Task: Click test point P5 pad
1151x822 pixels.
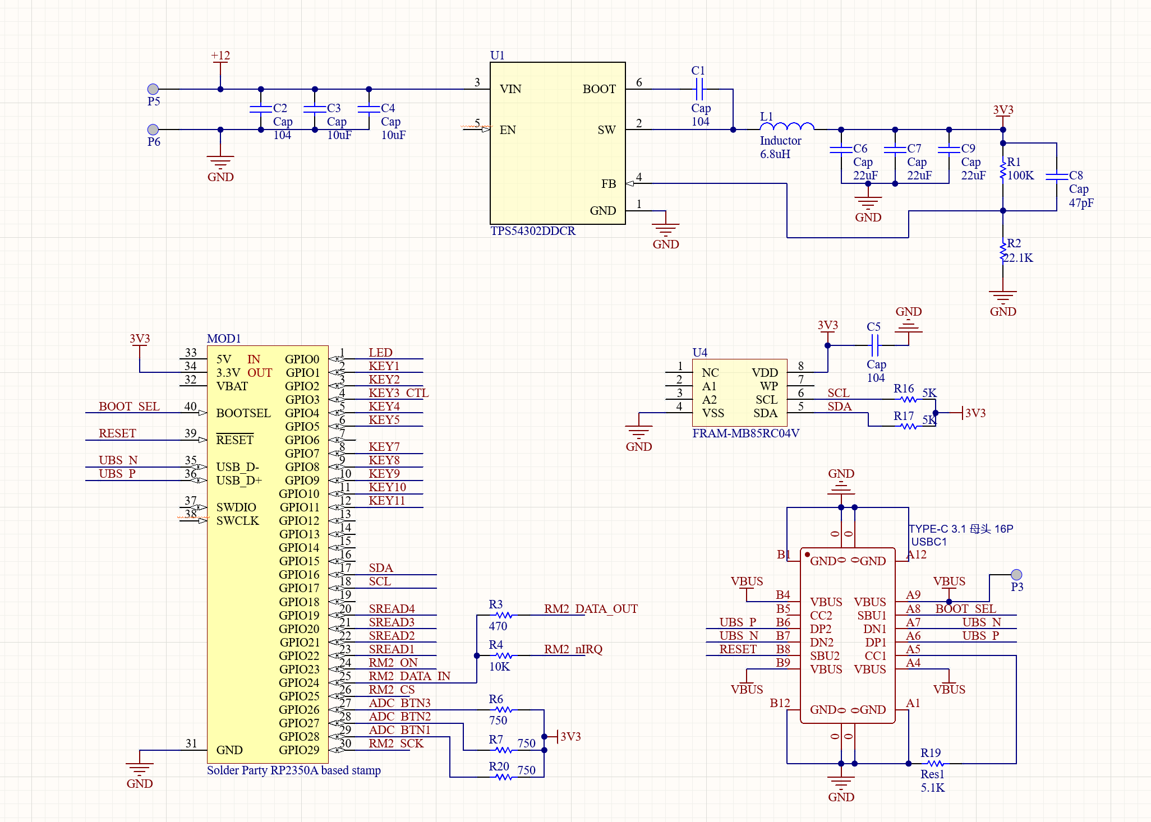Action: coord(153,89)
